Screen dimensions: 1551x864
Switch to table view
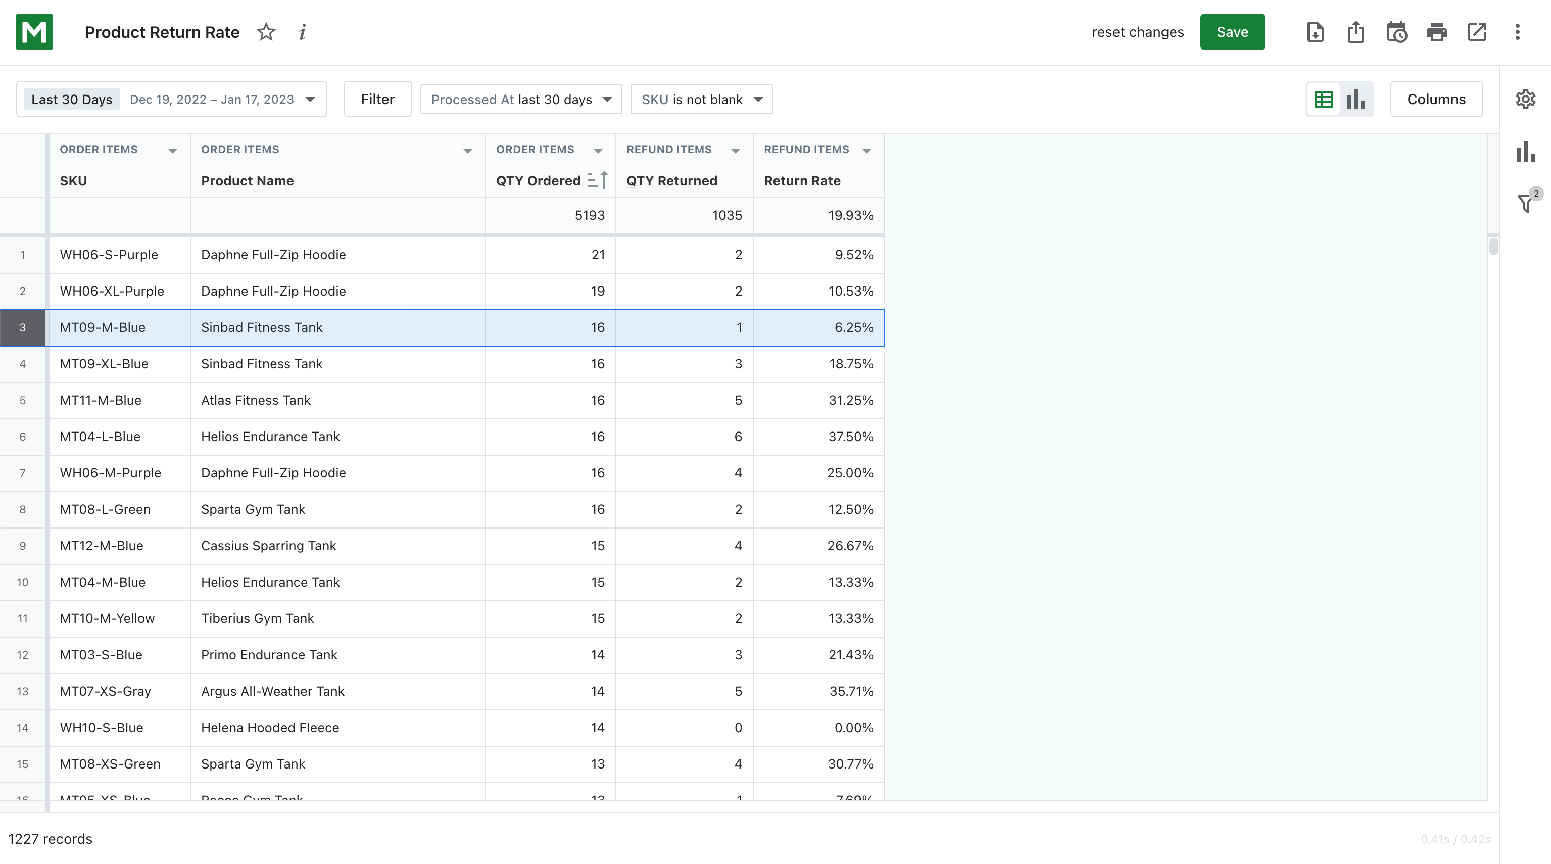click(x=1324, y=100)
